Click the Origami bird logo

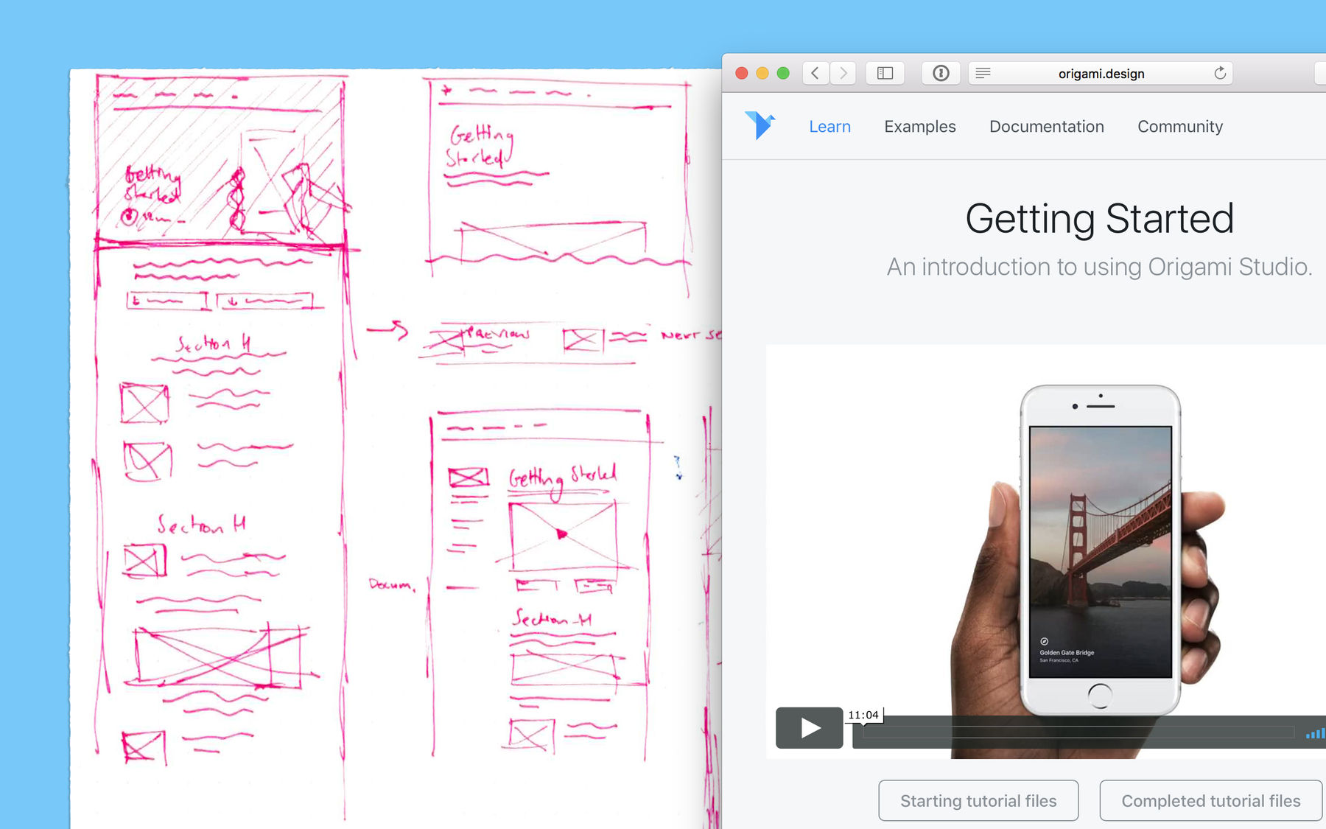coord(760,125)
